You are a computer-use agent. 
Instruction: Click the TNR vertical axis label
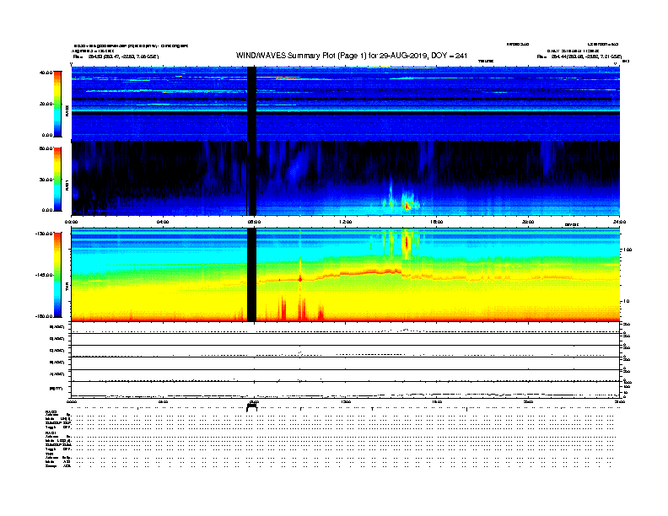coord(67,286)
